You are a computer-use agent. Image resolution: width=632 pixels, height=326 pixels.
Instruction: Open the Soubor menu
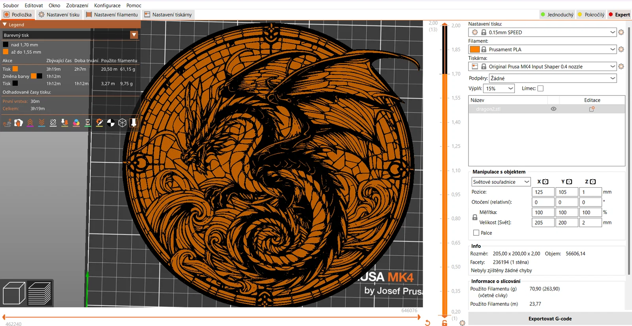tap(11, 6)
